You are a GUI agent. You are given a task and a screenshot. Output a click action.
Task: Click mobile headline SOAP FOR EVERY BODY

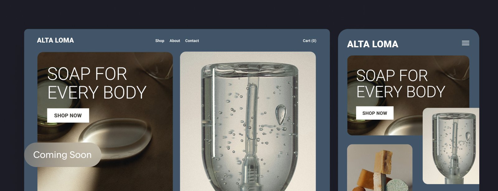coord(401,84)
